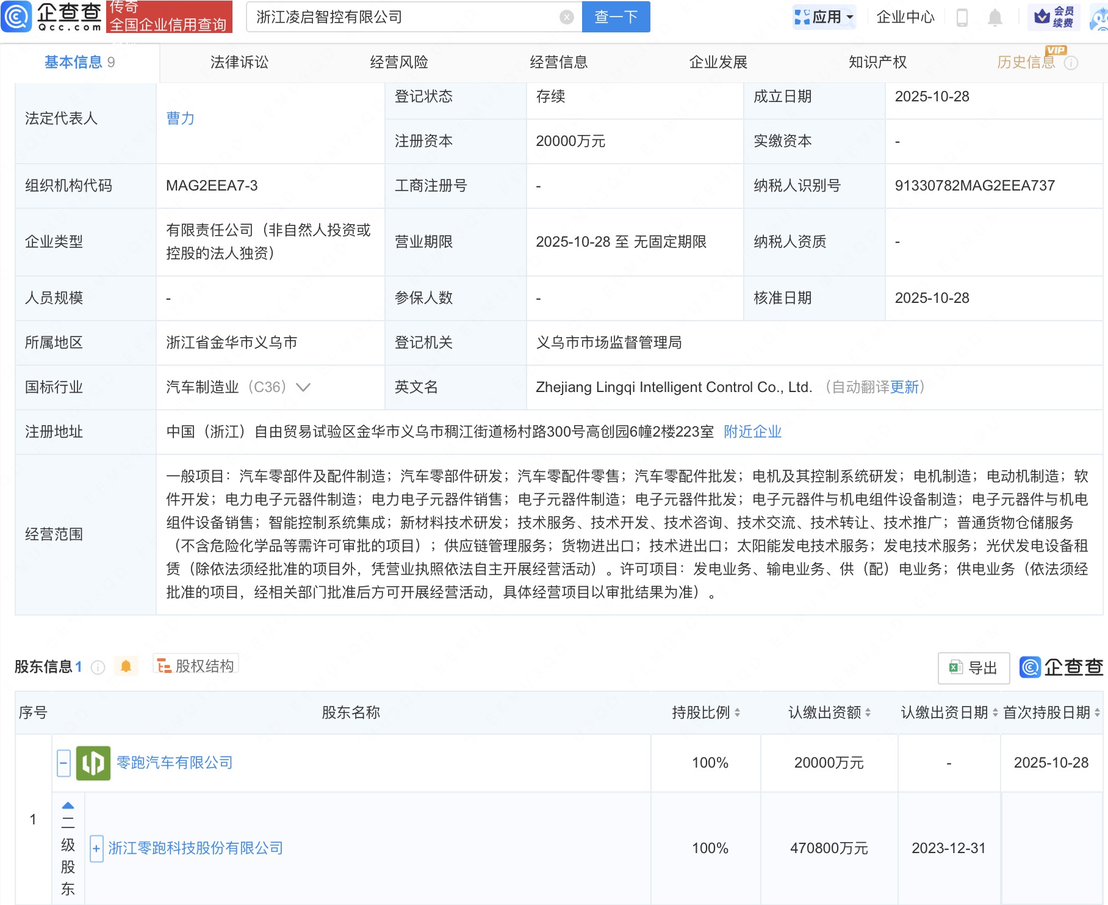
Task: Clear the search box with the x icon
Action: point(567,16)
